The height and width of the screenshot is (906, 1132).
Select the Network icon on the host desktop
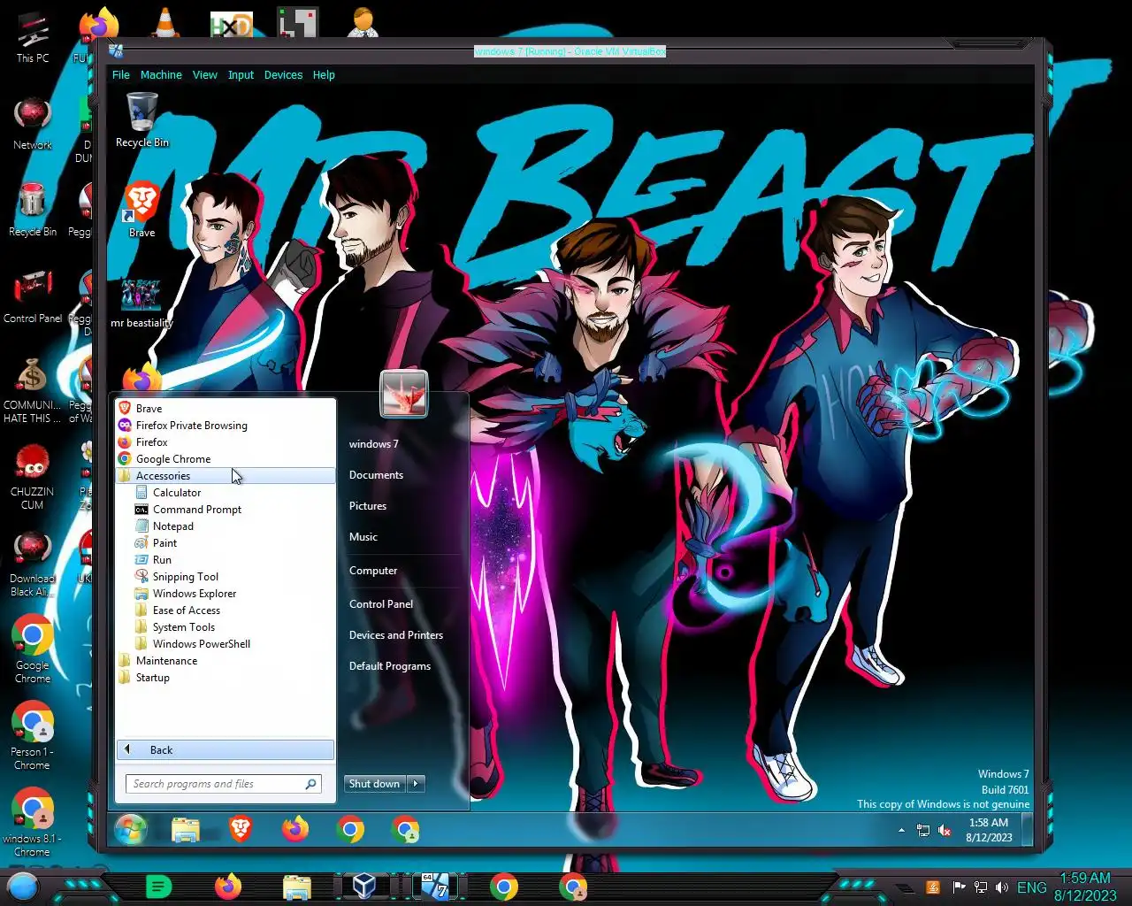pyautogui.click(x=33, y=124)
